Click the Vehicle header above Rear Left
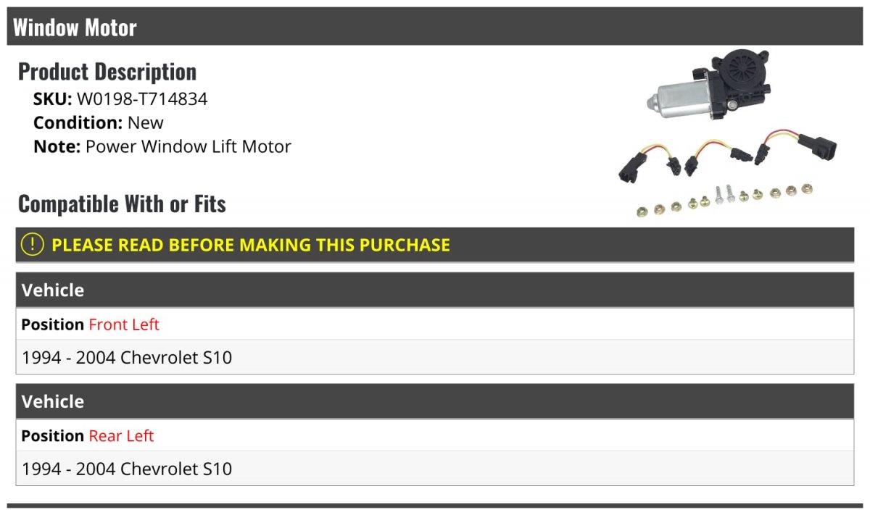The image size is (870, 515). 53,401
